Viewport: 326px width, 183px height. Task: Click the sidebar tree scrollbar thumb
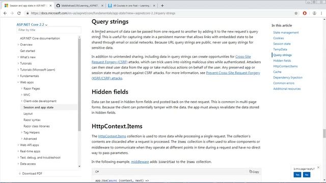click(79, 85)
